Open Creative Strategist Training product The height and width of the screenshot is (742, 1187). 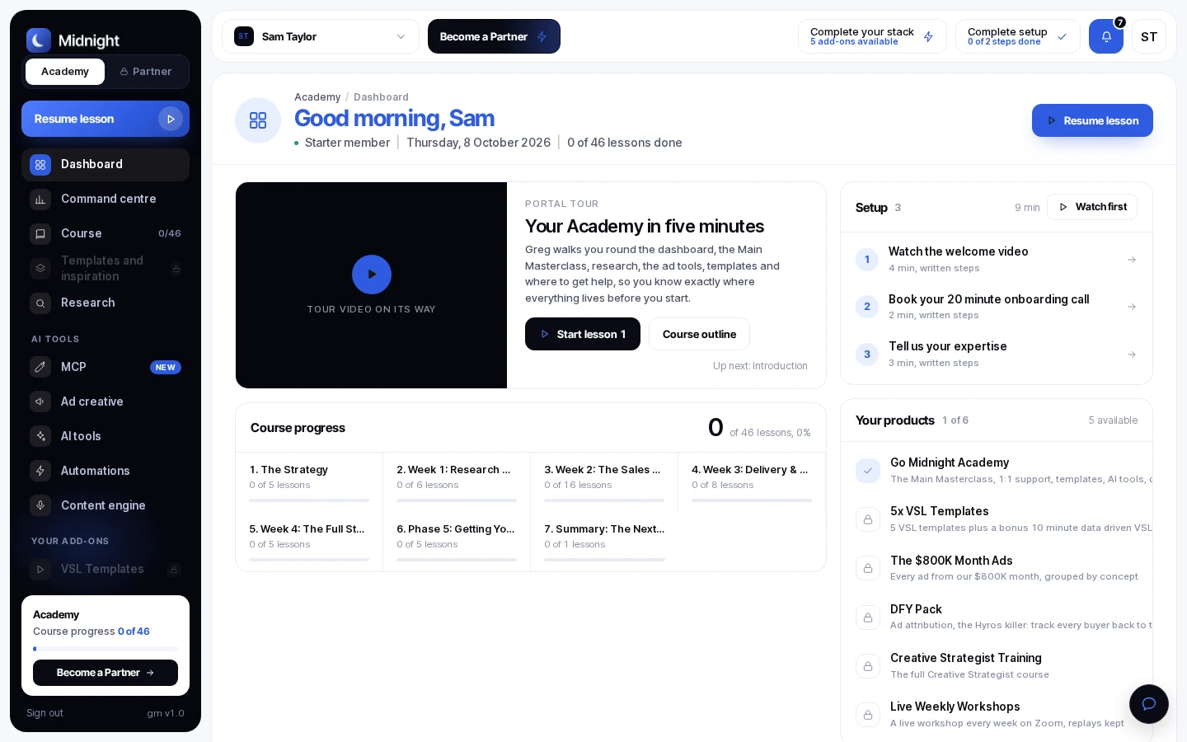coord(997,665)
